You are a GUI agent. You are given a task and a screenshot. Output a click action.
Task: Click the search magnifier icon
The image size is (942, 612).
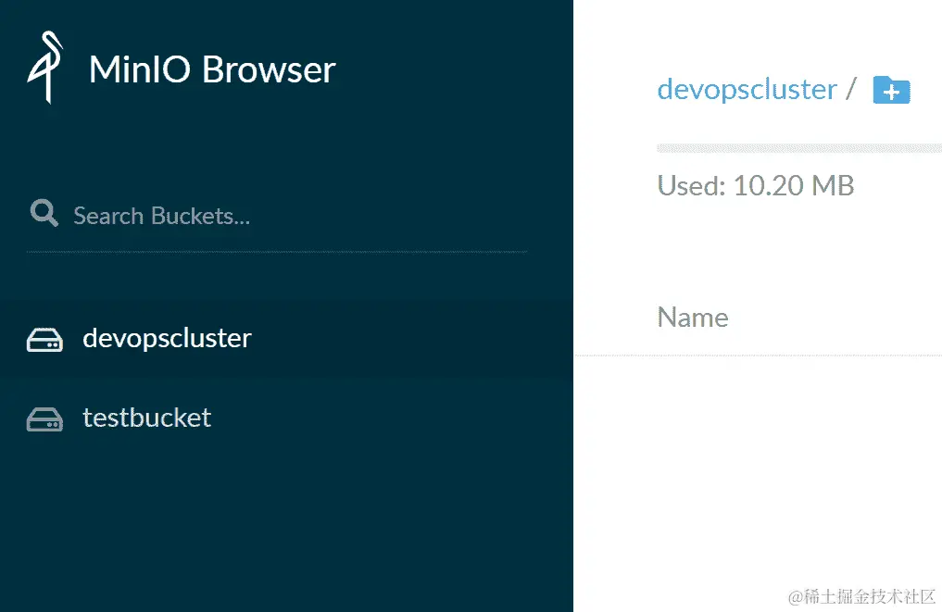tap(44, 213)
